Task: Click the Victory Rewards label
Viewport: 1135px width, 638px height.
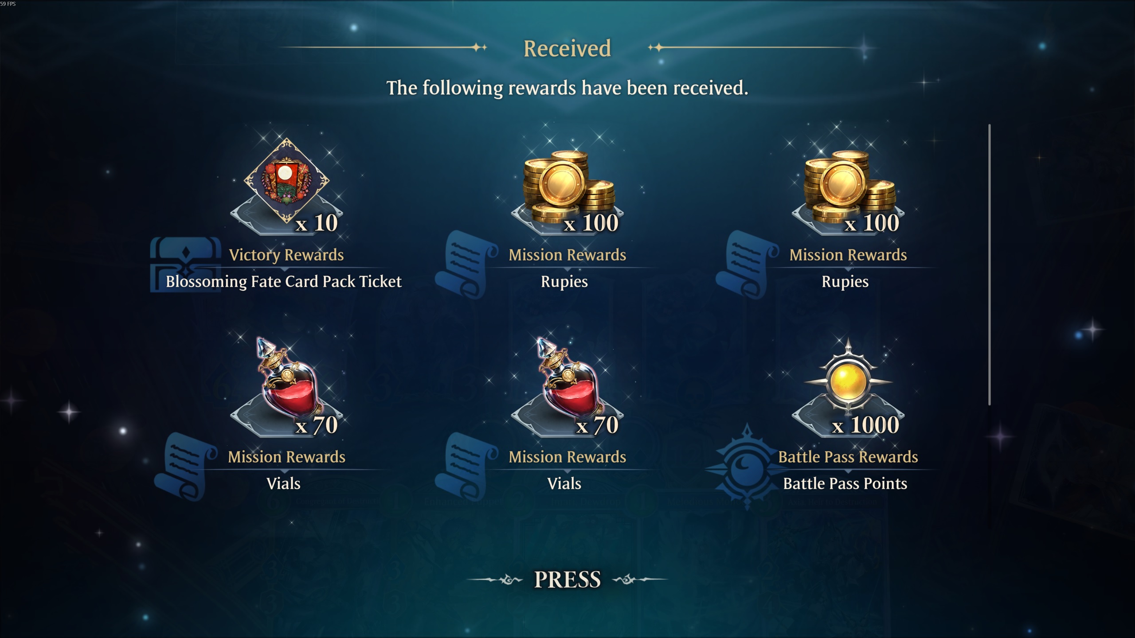Action: coord(286,255)
